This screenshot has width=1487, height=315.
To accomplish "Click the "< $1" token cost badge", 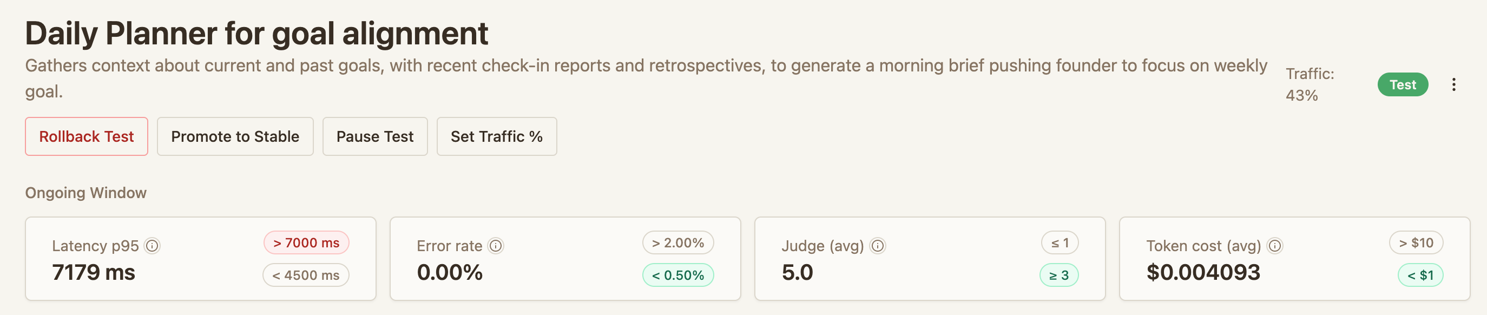I will tap(1420, 274).
